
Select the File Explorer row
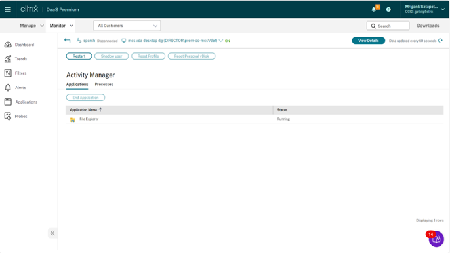pos(255,119)
